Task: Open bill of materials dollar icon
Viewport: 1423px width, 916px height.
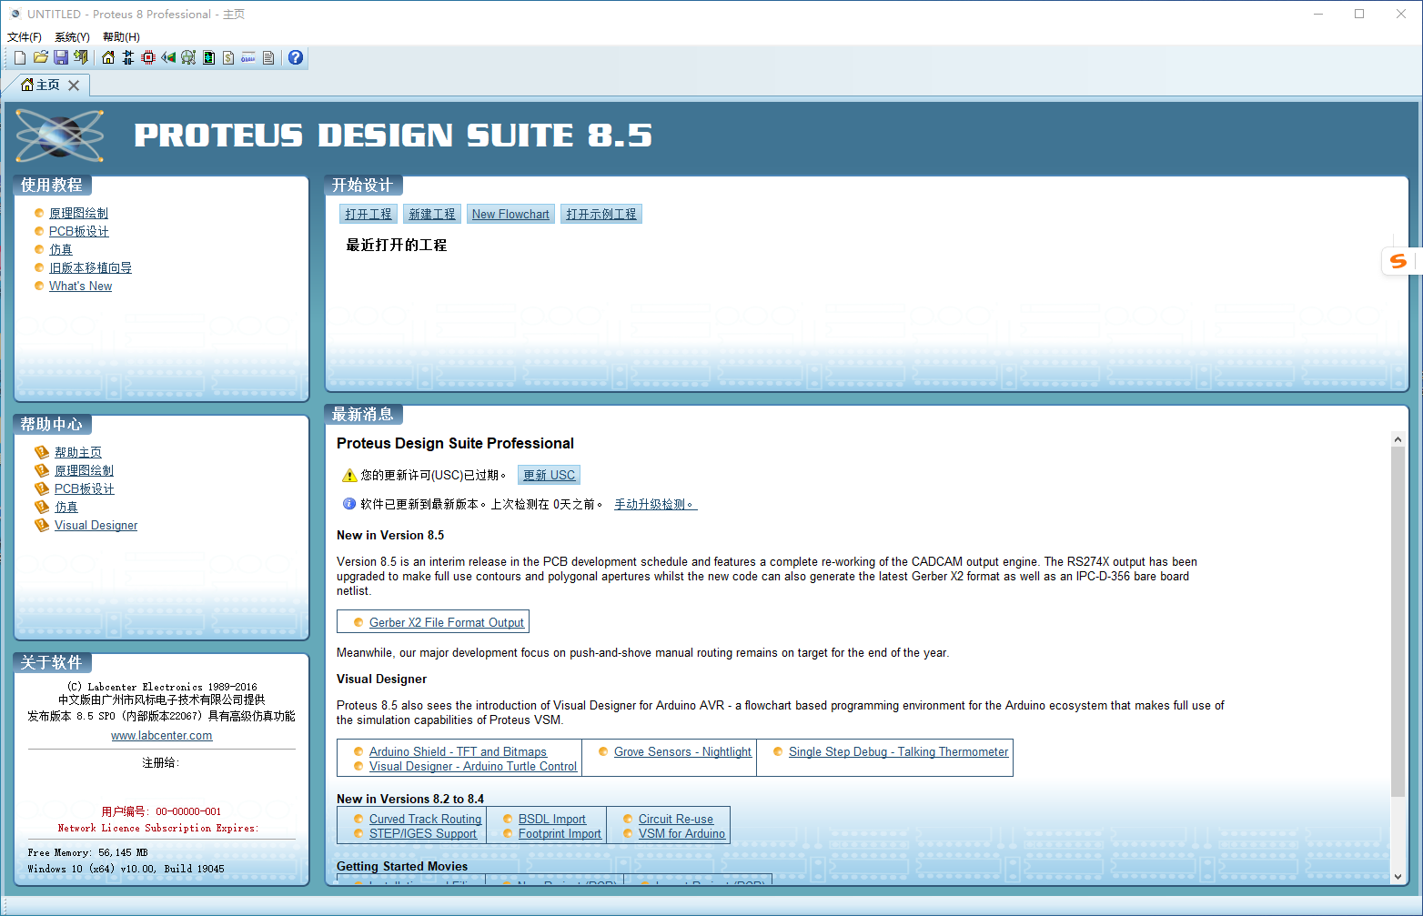Action: pyautogui.click(x=228, y=57)
